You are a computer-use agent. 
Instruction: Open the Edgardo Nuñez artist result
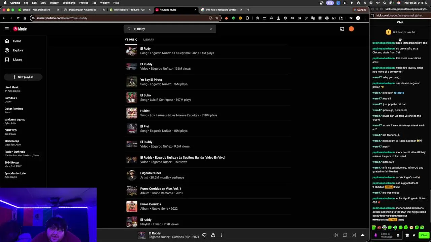[208, 175]
